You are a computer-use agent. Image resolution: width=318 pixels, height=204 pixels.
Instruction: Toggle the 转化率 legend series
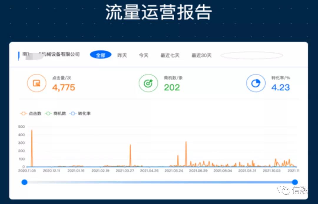coord(80,113)
